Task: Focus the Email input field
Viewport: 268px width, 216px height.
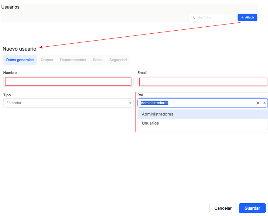Action: (203, 82)
